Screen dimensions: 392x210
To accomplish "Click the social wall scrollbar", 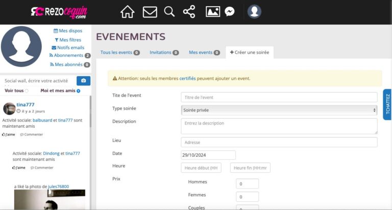I will 90,112.
